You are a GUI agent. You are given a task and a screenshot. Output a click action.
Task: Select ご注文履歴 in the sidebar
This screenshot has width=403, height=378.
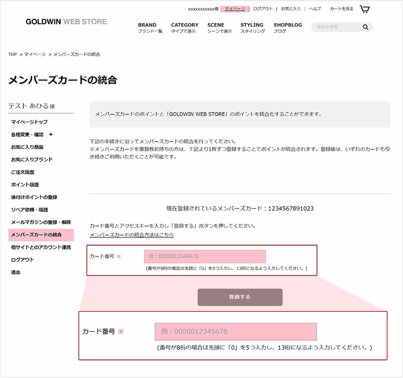pyautogui.click(x=23, y=172)
